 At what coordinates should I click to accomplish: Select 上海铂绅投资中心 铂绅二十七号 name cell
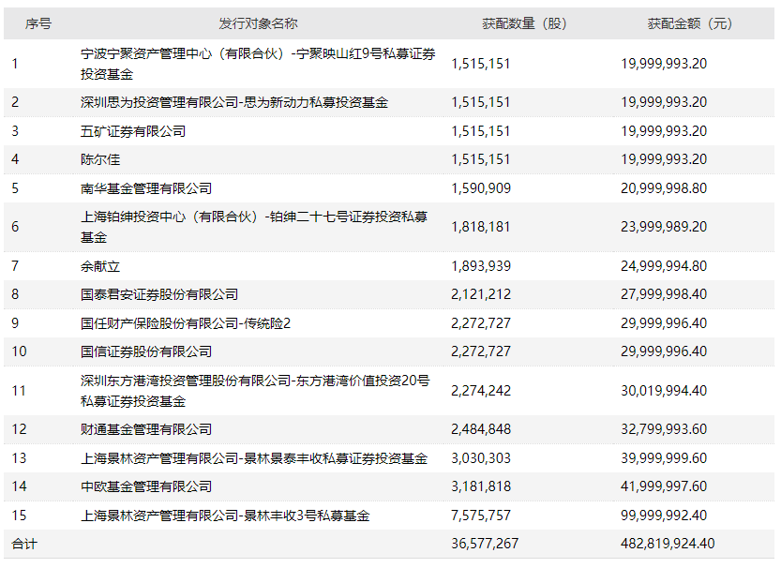(x=254, y=227)
